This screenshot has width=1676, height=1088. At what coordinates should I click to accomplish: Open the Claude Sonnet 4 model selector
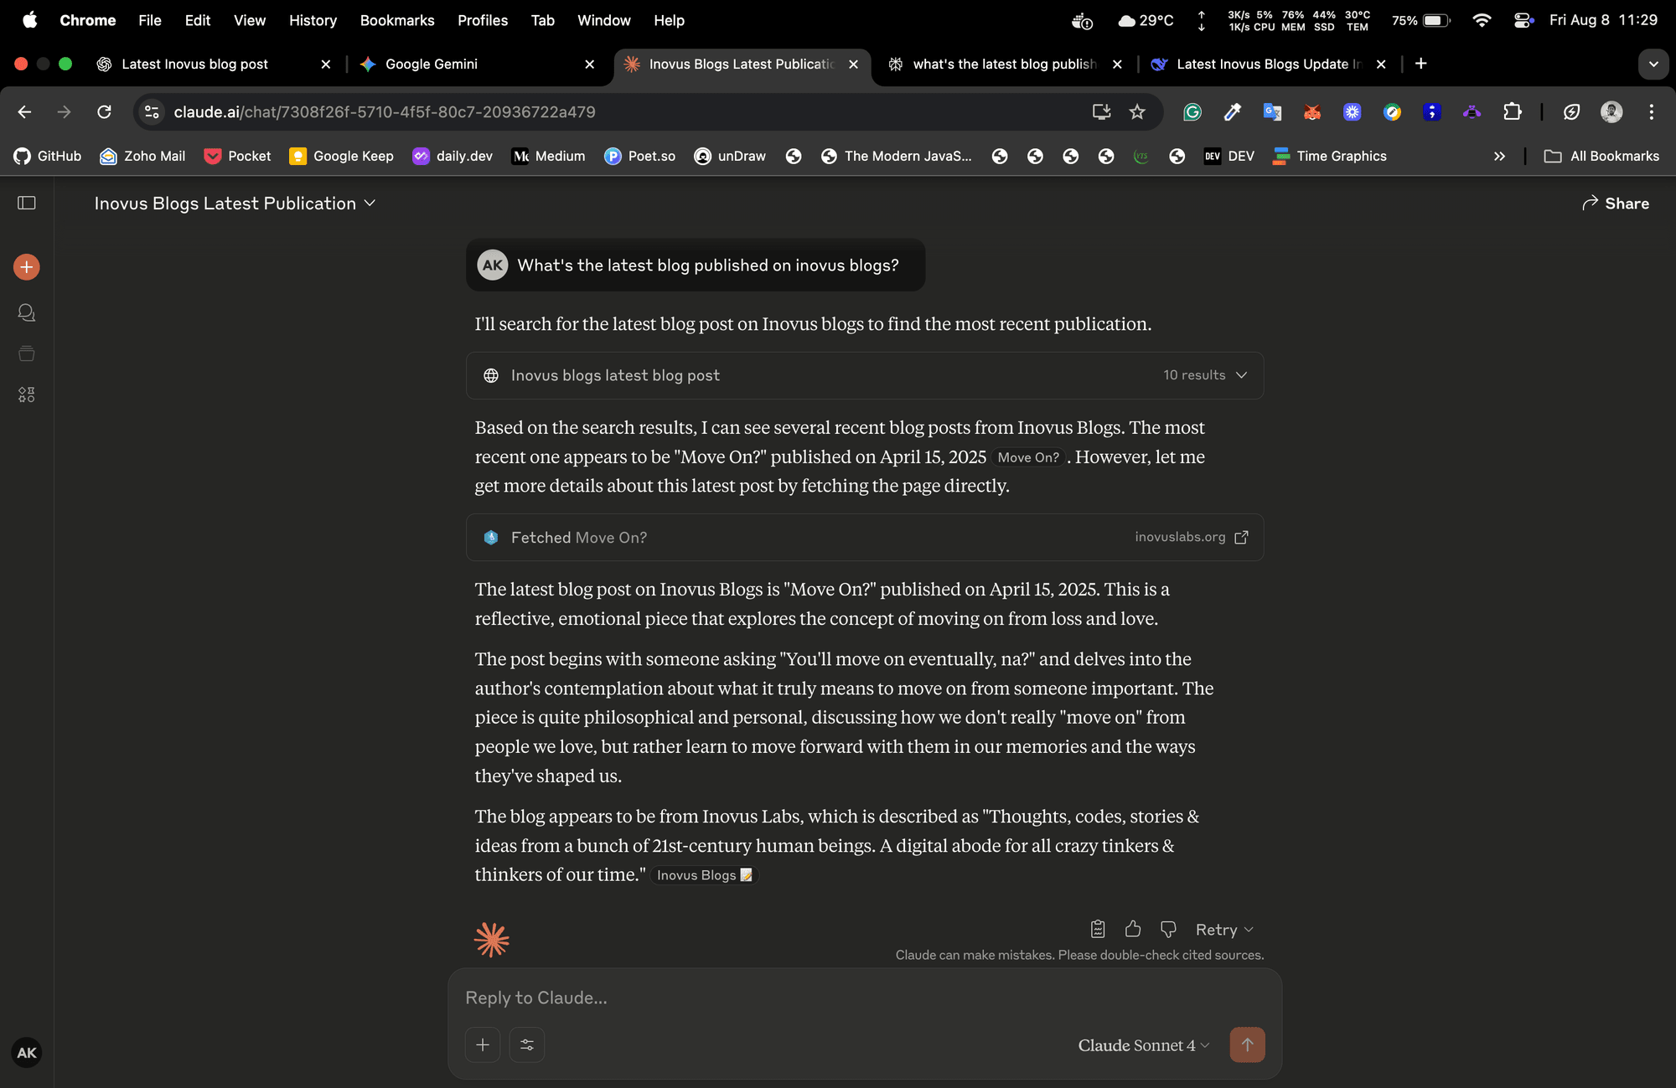[x=1143, y=1045]
